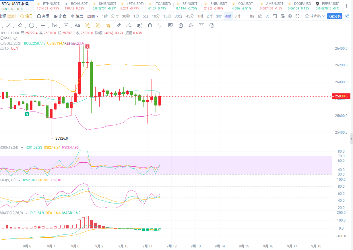Click the orange 筹 chip distribution icon
The image size is (353, 250).
[x=108, y=25]
